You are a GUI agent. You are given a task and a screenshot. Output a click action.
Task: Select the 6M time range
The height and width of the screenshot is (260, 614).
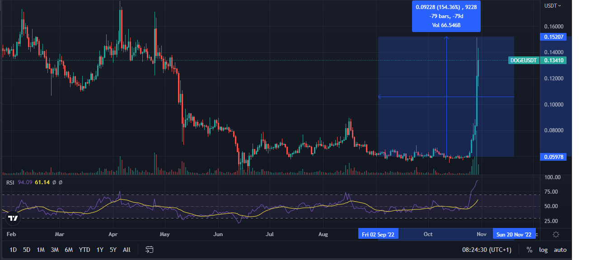pyautogui.click(x=69, y=250)
